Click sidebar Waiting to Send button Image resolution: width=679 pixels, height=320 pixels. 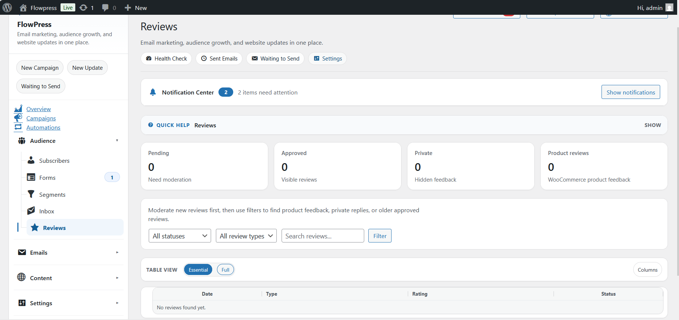click(x=41, y=86)
